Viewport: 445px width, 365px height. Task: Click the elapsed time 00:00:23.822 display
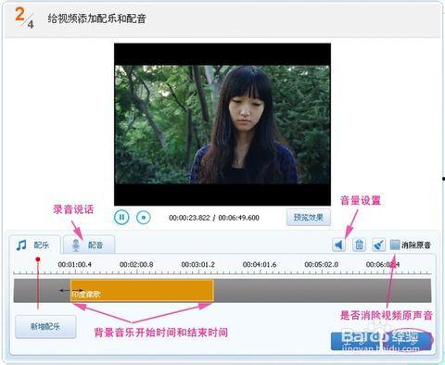coord(189,218)
